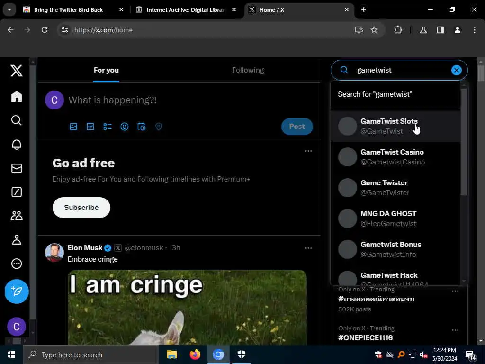Viewport: 485px width, 364px height.
Task: Open Elon Musk profile name link
Action: [x=85, y=248]
